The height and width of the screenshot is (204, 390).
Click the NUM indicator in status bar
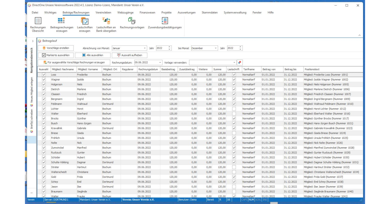(251, 200)
